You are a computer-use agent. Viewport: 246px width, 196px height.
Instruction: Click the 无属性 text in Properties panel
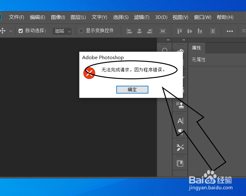coord(198,60)
